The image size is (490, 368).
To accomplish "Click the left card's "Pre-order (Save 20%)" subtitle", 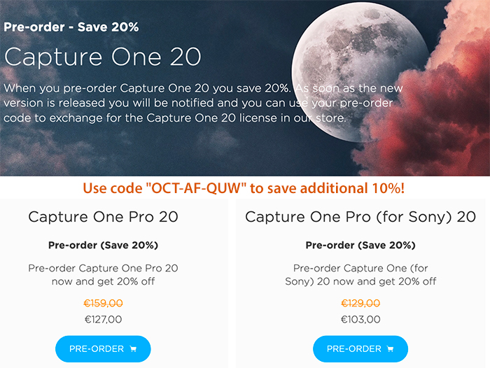I will coord(103,246).
